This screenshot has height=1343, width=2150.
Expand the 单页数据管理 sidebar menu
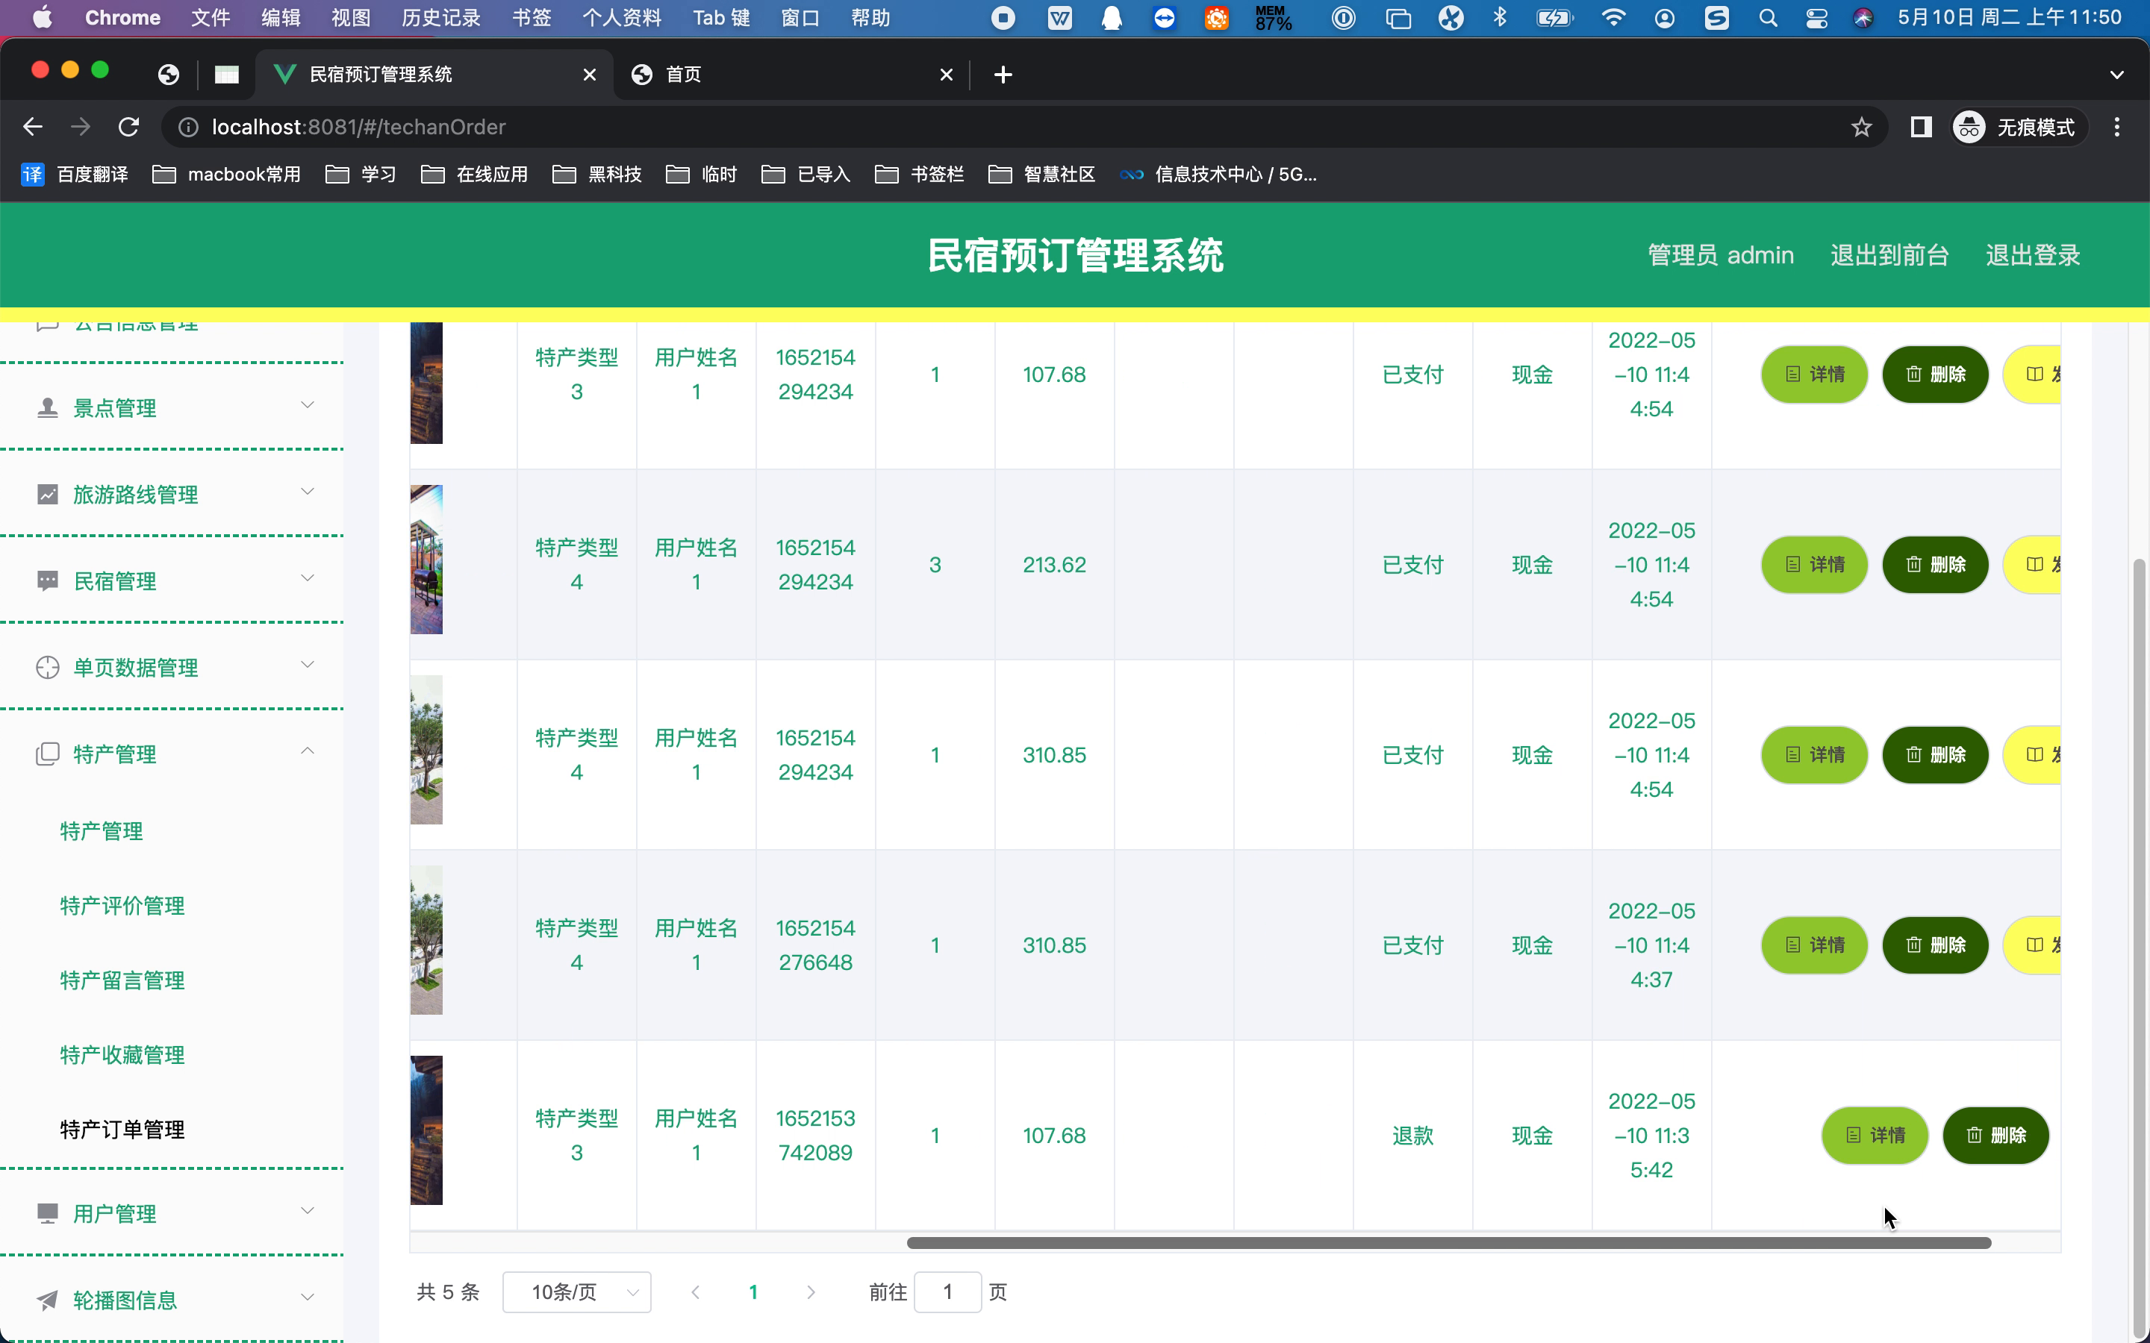pyautogui.click(x=172, y=667)
